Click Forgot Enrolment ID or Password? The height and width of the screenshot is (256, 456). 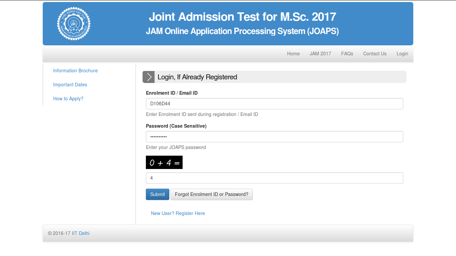(x=212, y=194)
